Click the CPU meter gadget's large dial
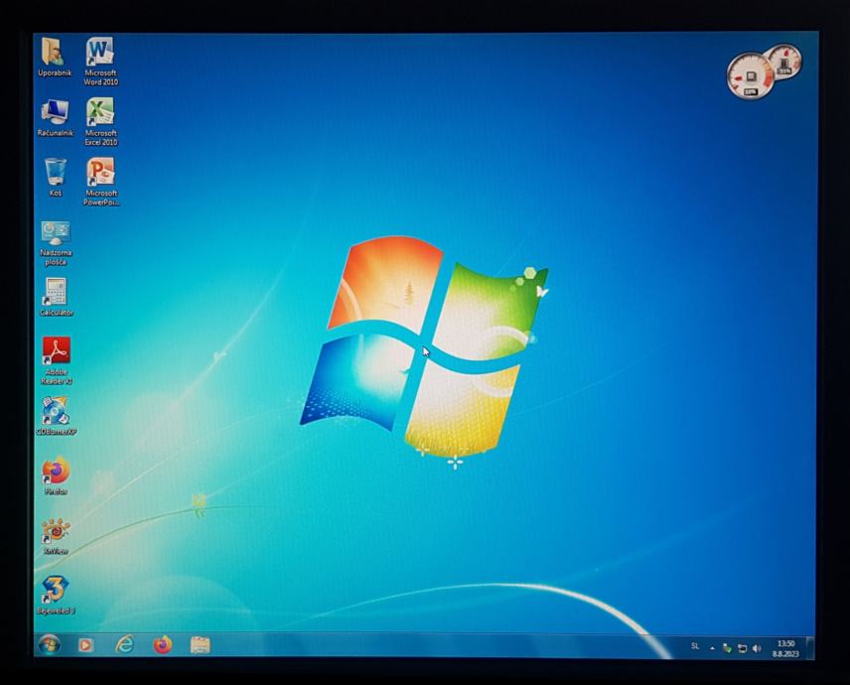 click(x=750, y=77)
